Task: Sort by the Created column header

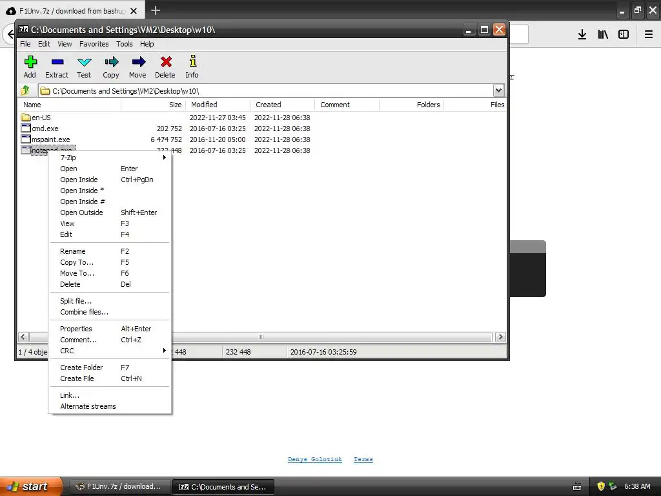Action: pos(283,105)
